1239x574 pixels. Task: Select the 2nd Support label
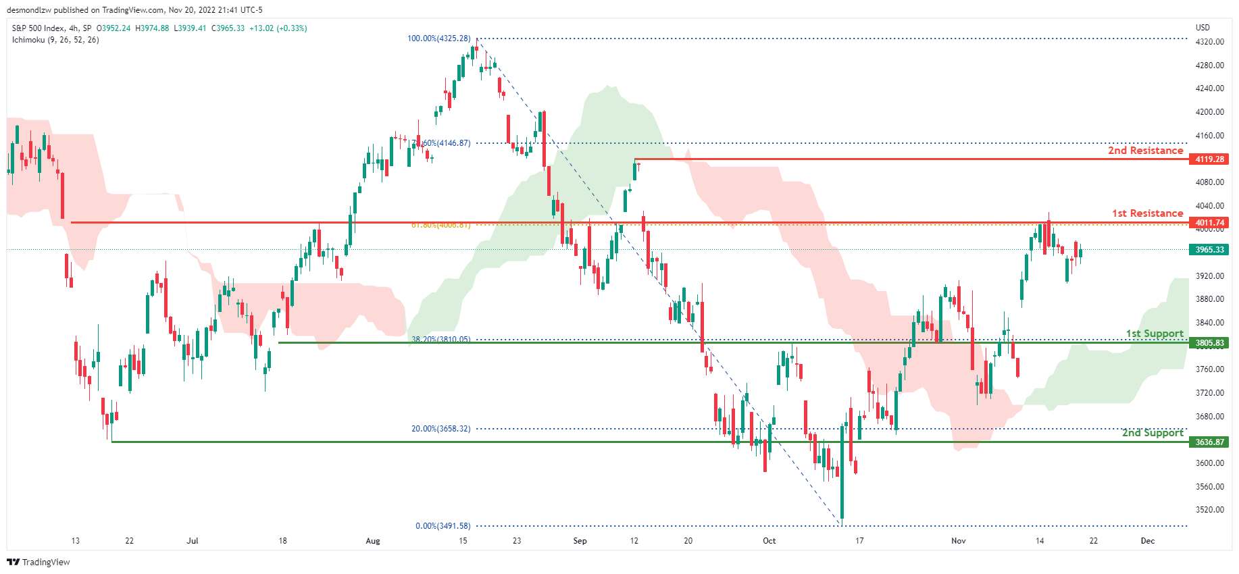tap(1153, 433)
